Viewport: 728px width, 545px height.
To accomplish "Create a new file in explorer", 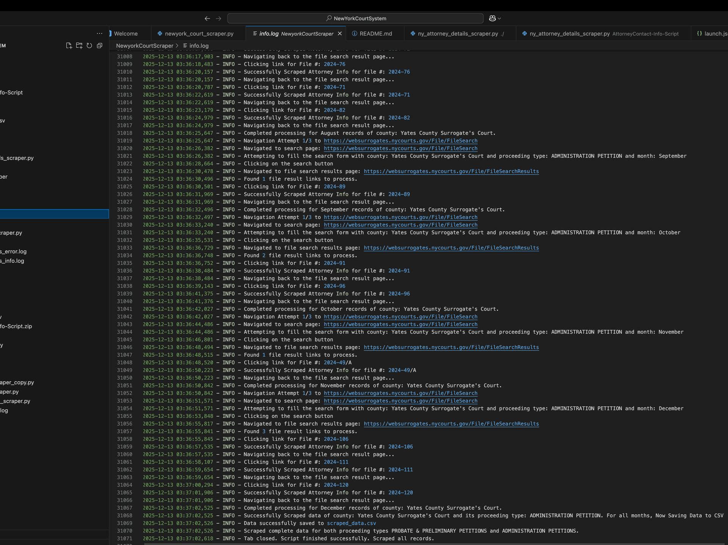I will tap(69, 45).
